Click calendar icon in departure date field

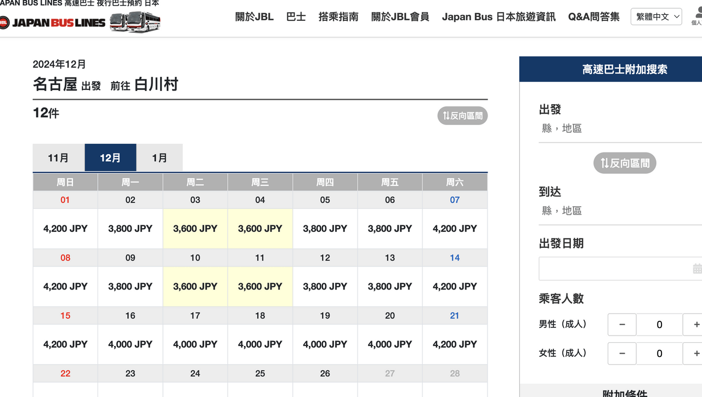click(697, 269)
